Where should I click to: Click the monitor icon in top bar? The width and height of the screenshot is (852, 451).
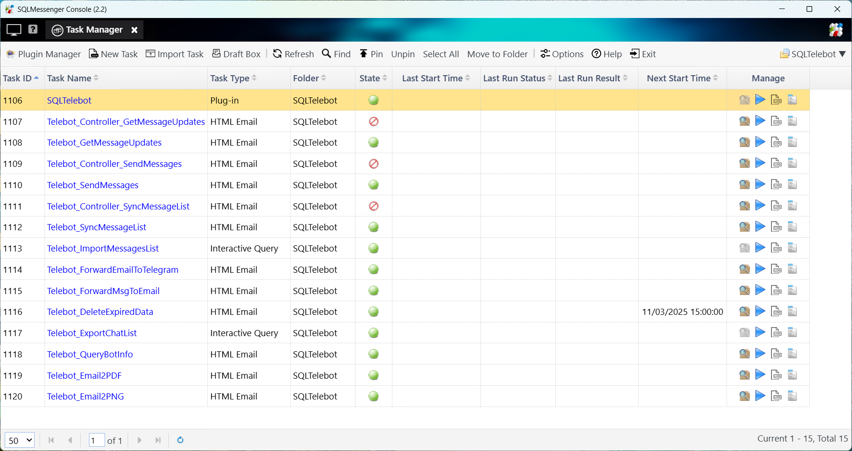pos(14,30)
